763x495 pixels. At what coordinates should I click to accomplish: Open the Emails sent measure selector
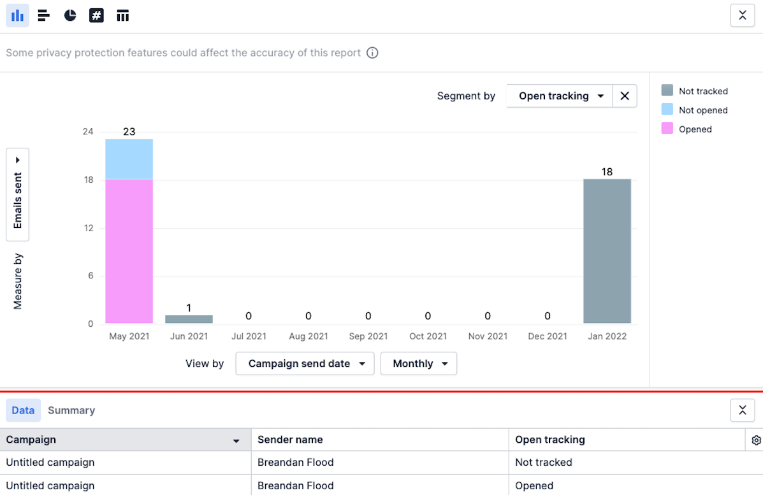[x=18, y=195]
